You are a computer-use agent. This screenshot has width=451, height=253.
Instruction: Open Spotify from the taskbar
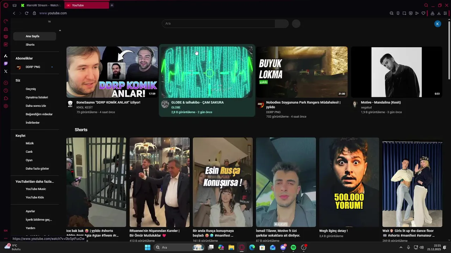pyautogui.click(x=293, y=247)
